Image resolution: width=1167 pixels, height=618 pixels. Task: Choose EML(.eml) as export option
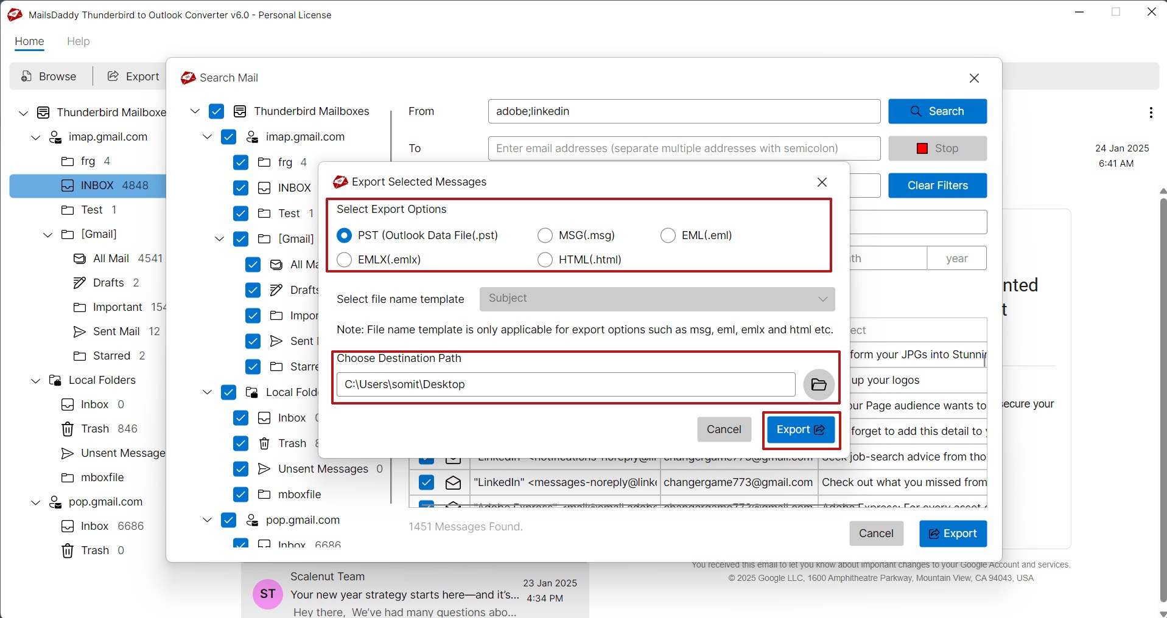[668, 235]
